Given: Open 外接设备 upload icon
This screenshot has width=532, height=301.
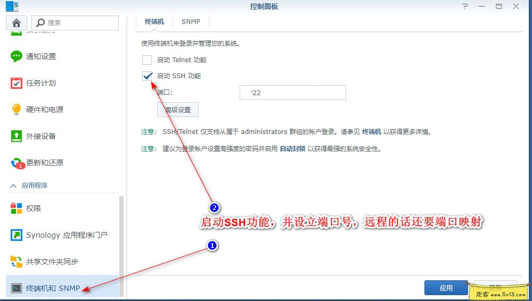Looking at the screenshot, I should coord(17,136).
